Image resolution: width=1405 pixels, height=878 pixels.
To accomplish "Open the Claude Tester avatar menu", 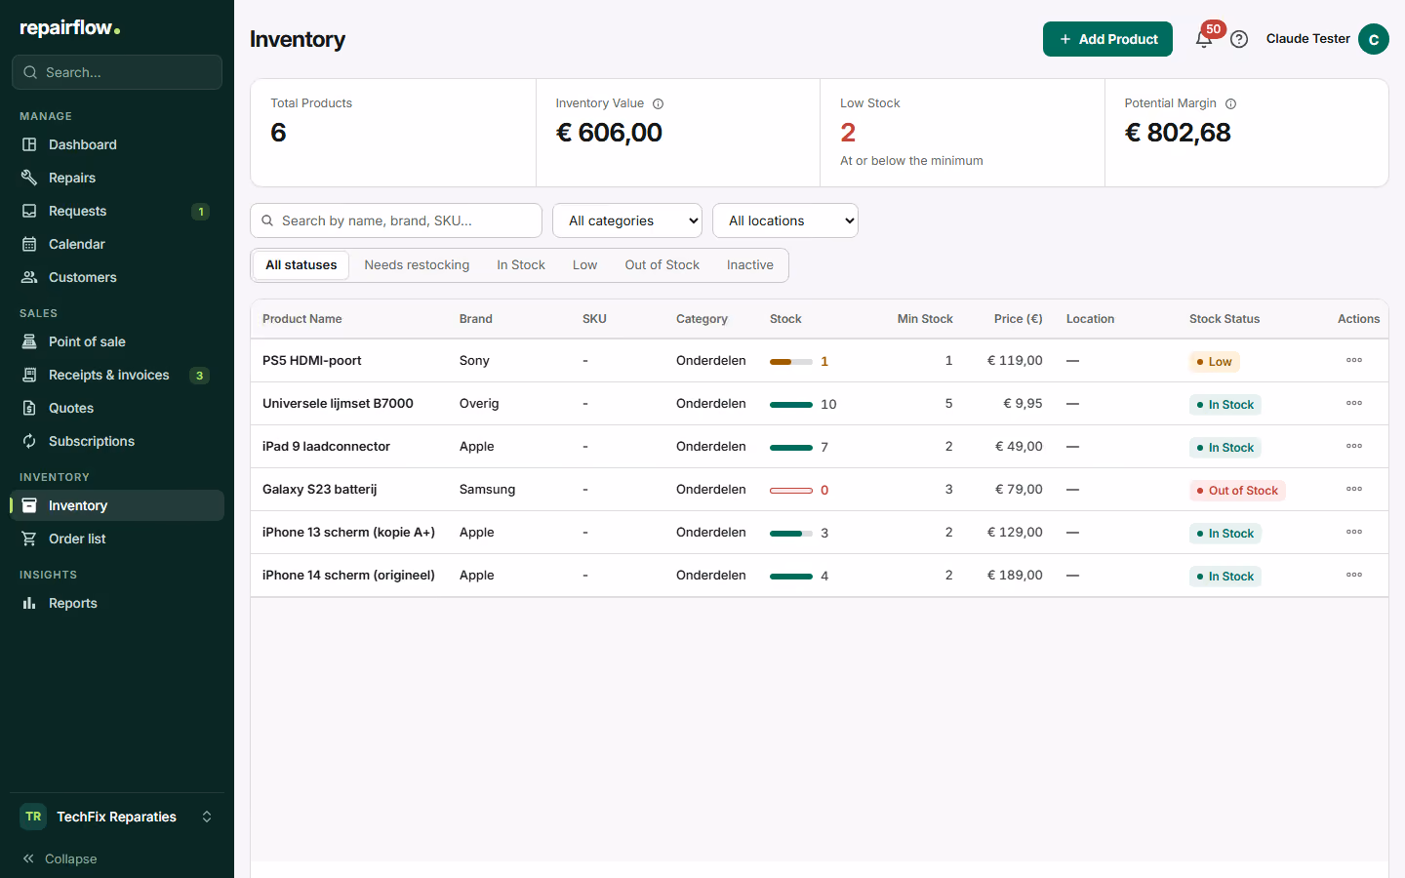I will tap(1373, 39).
